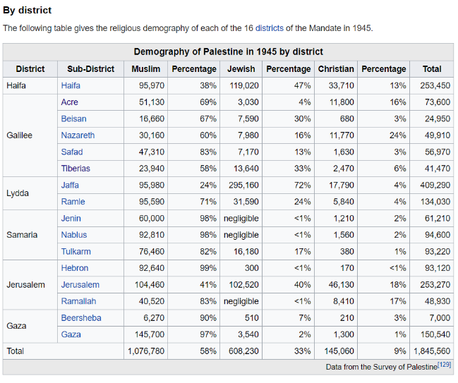This screenshot has height=383, width=458.
Task: Select the 'By district' section heading
Action: point(27,10)
